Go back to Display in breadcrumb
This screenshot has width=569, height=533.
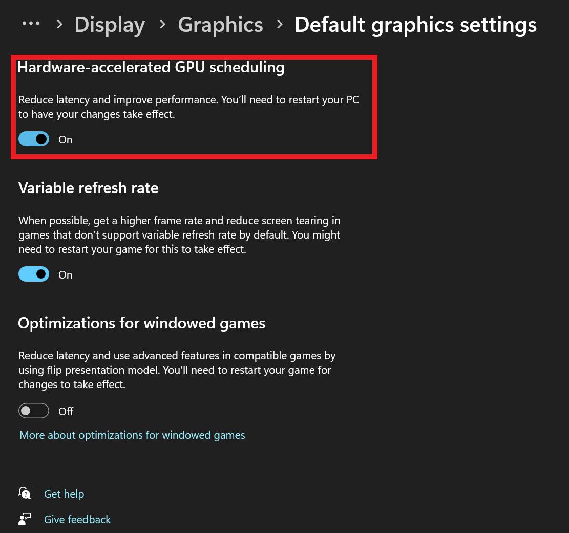110,25
